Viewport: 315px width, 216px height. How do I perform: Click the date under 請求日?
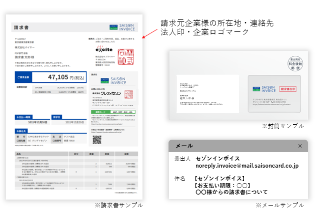pos(74,122)
